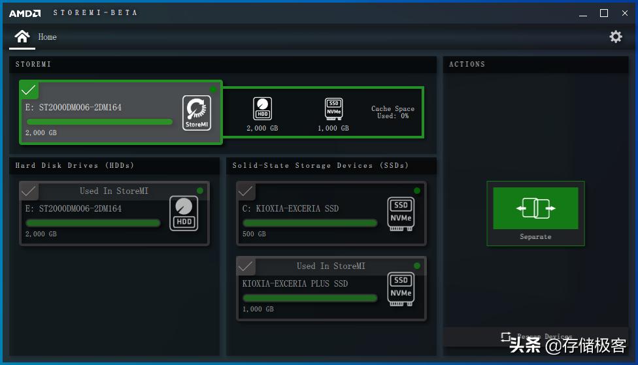Click the 'C: KIOXIA-EXCERIA SSD' name
This screenshot has width=638, height=365.
[290, 208]
